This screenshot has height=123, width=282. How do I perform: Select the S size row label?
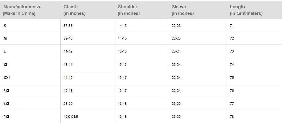(x=5, y=26)
